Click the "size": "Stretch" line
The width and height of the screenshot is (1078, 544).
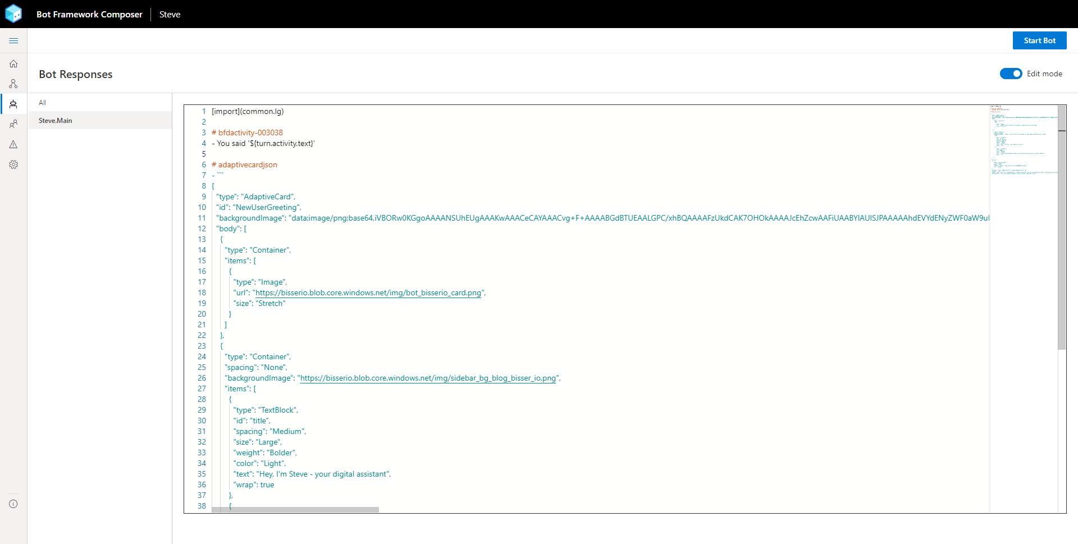click(x=259, y=303)
